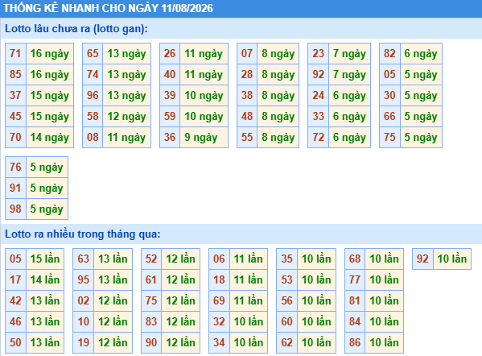Click number 35 with 10 lần

pyautogui.click(x=286, y=259)
